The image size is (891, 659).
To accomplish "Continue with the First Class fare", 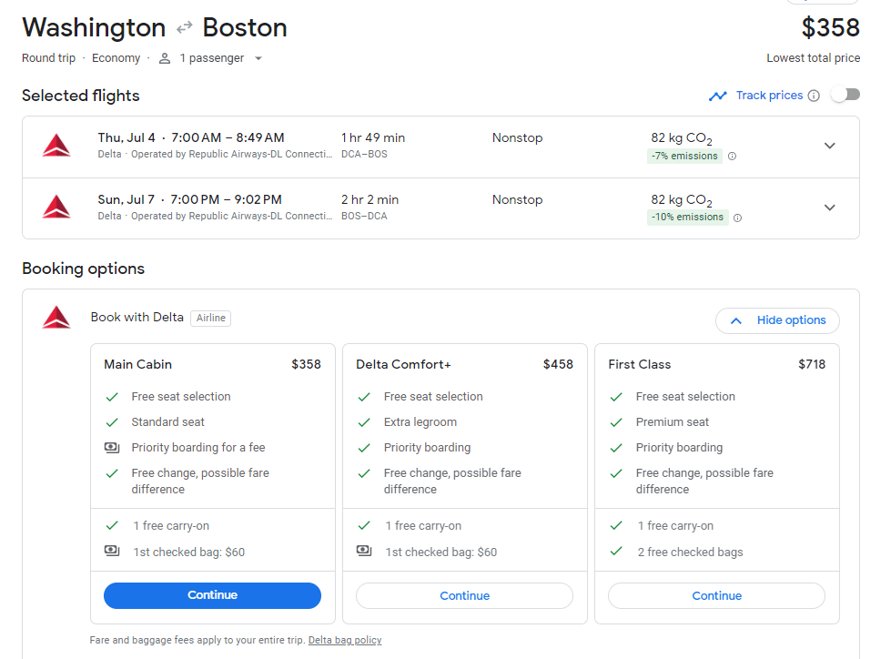I will (716, 596).
